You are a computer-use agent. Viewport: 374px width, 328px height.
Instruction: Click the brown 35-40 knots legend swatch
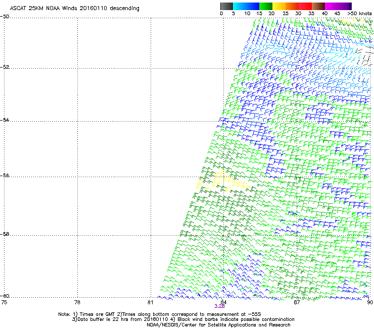(318, 6)
